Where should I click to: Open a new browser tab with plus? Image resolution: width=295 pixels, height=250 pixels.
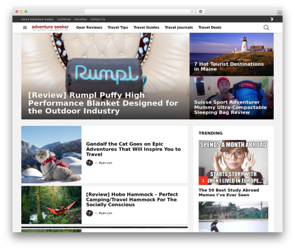coord(280,13)
